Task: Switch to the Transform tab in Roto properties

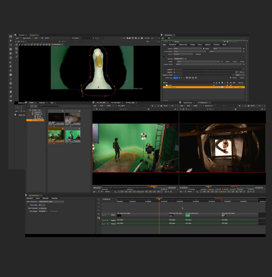Action: point(172,45)
